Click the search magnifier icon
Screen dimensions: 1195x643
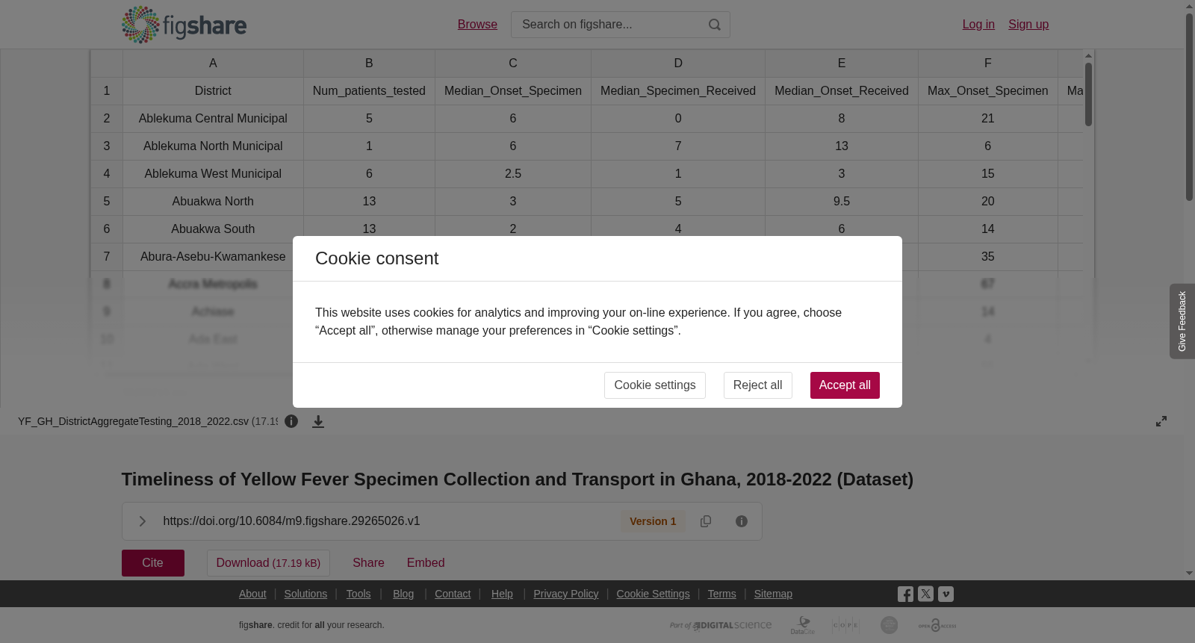click(715, 25)
